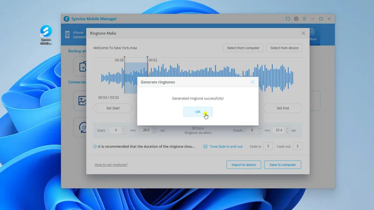The image size is (374, 210).
Task: Increase Start minutes with up stepper
Action: coord(124,128)
